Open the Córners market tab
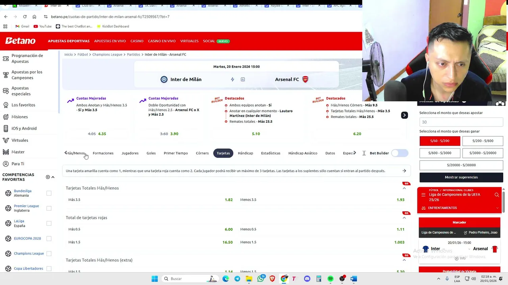This screenshot has width=508, height=285. [x=202, y=153]
